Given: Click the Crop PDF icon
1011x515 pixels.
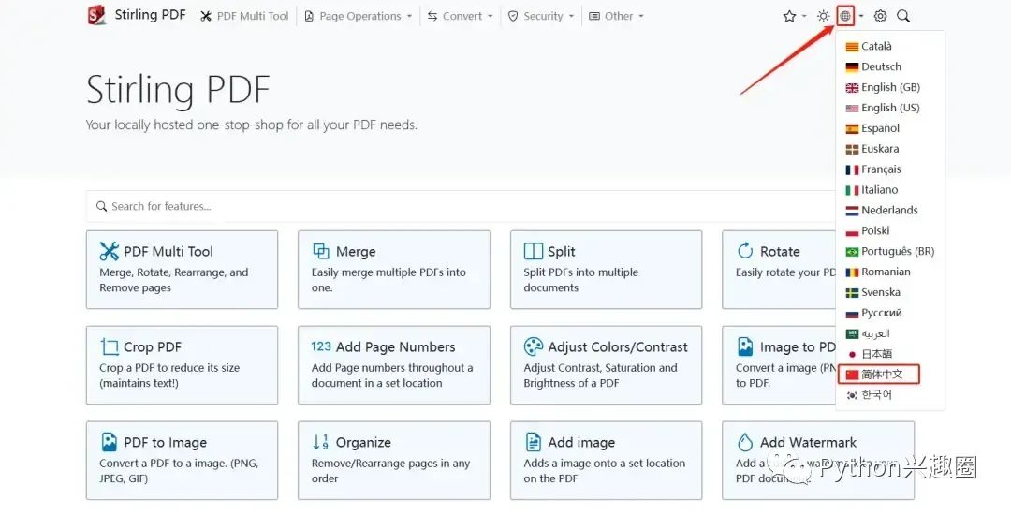Looking at the screenshot, I should point(110,346).
